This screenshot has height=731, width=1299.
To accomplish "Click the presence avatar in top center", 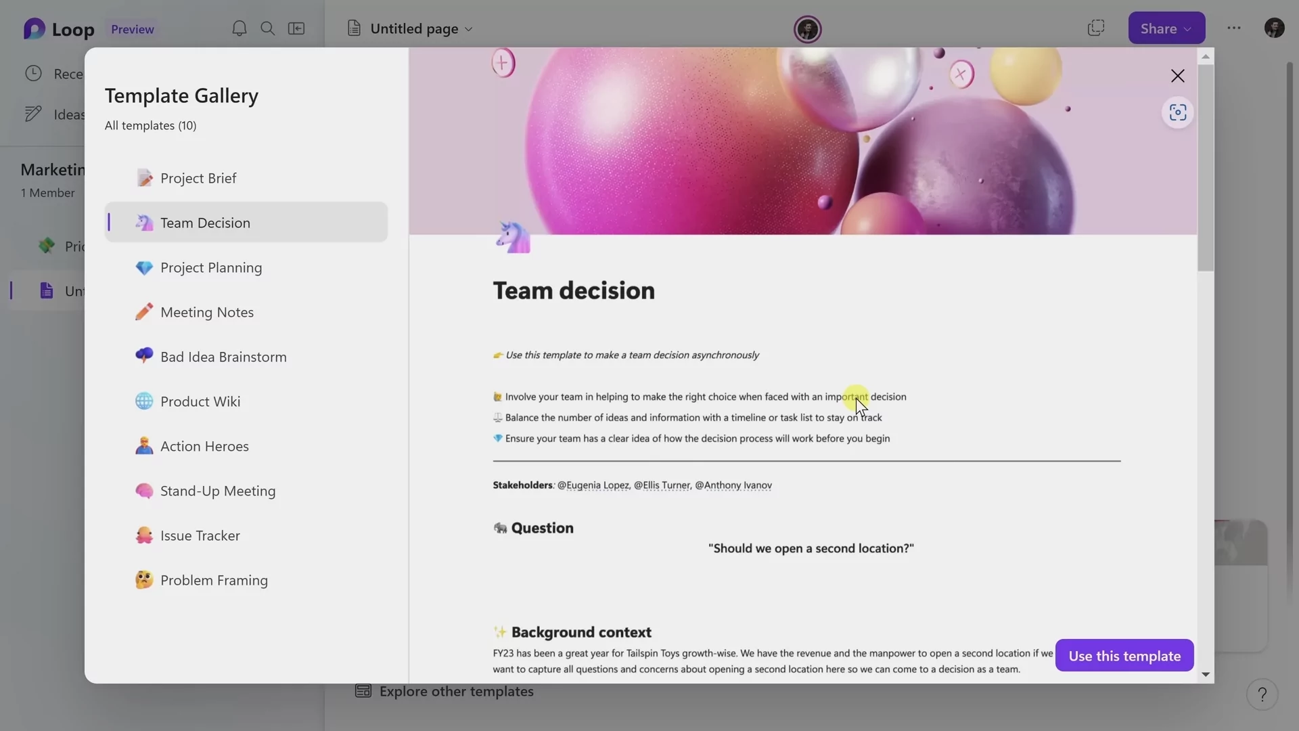I will [x=807, y=29].
